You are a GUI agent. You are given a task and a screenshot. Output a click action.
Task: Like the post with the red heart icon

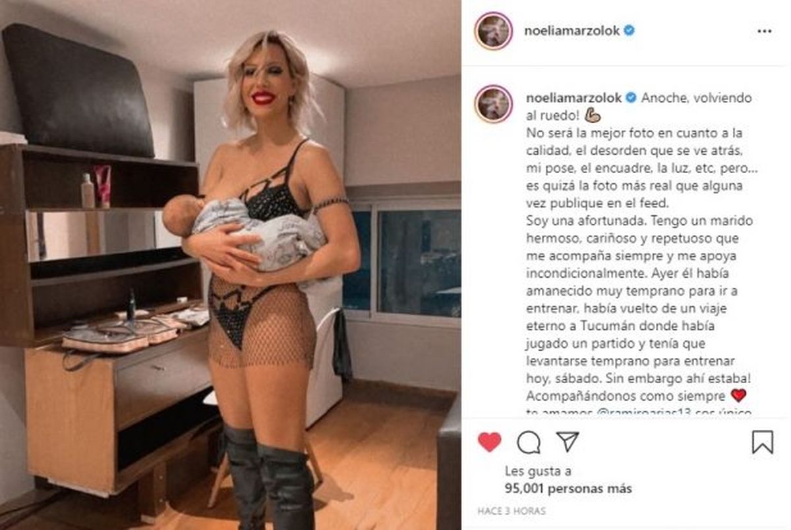(x=489, y=442)
